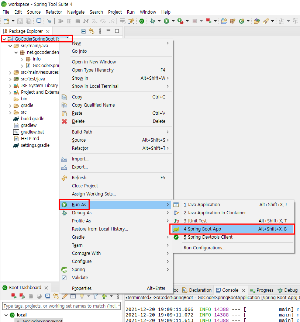Click the Open Type toolbar icon
The image size is (300, 322).
click(256, 21)
